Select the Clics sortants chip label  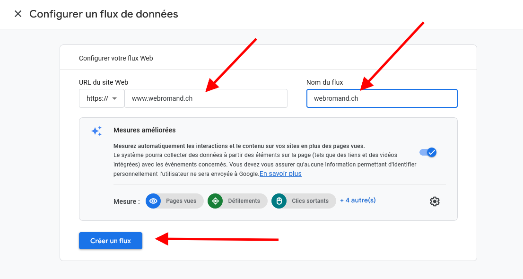point(310,201)
